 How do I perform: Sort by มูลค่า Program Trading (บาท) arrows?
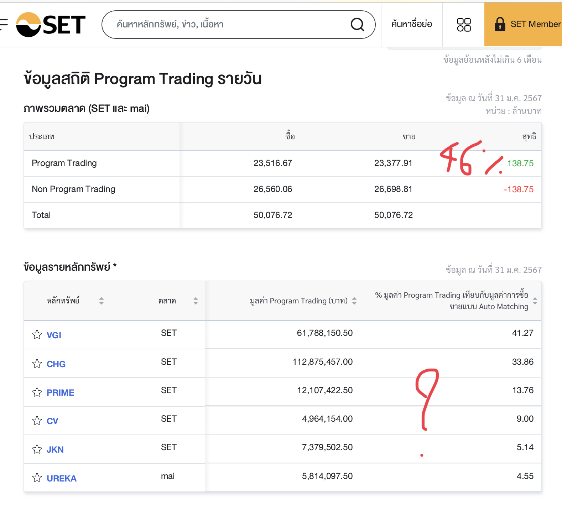pyautogui.click(x=354, y=301)
